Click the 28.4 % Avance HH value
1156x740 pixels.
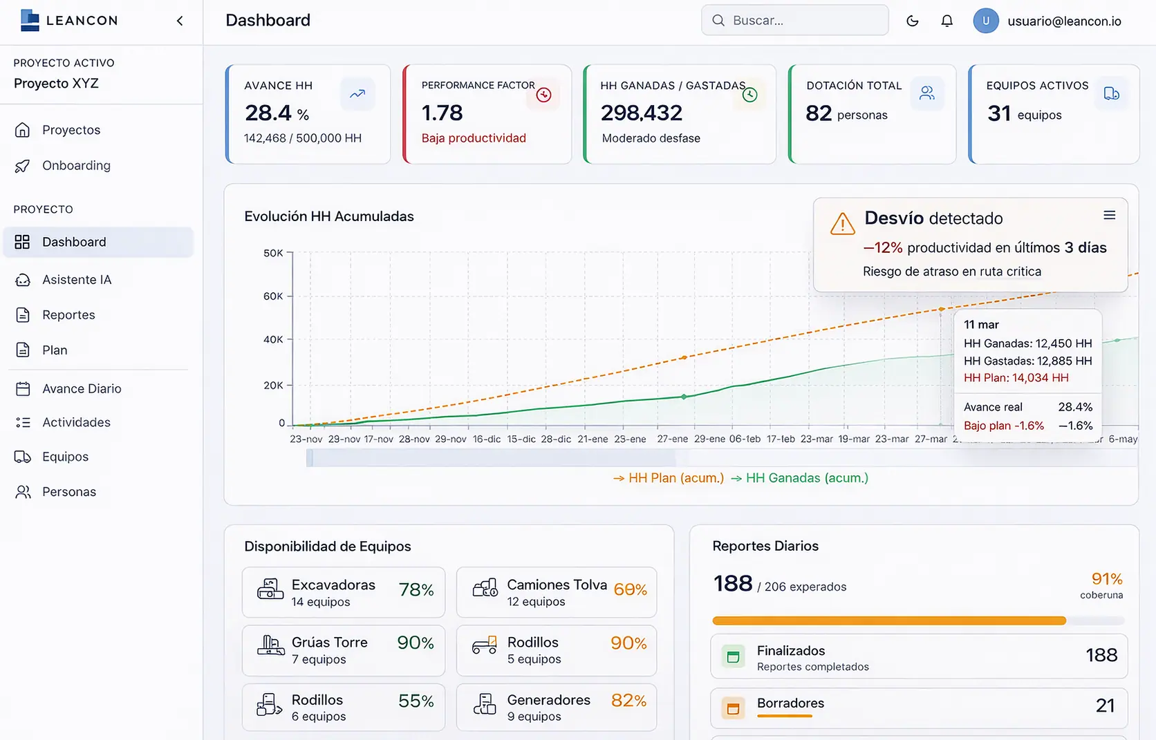pyautogui.click(x=277, y=113)
